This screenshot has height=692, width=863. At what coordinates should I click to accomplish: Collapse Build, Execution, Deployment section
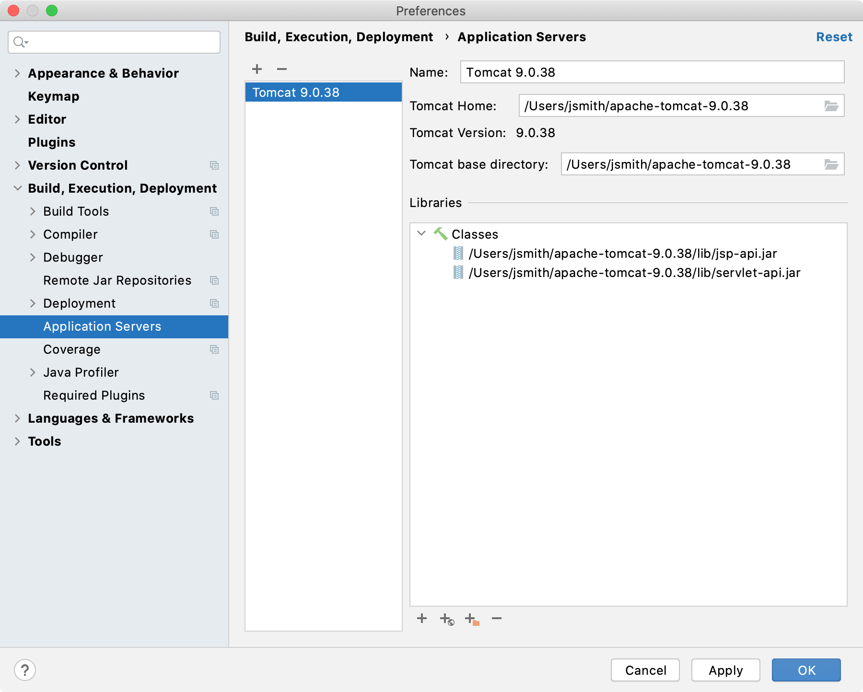[x=17, y=188]
